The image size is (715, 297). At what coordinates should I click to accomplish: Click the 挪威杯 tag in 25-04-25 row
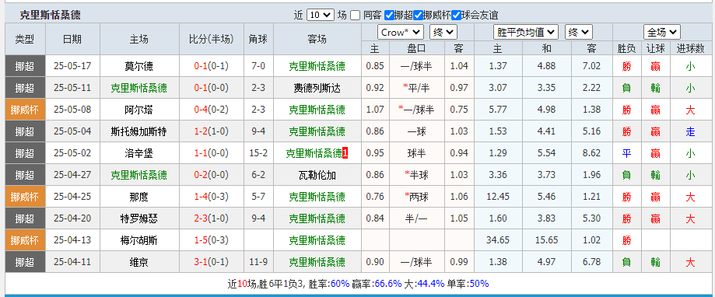pos(25,197)
